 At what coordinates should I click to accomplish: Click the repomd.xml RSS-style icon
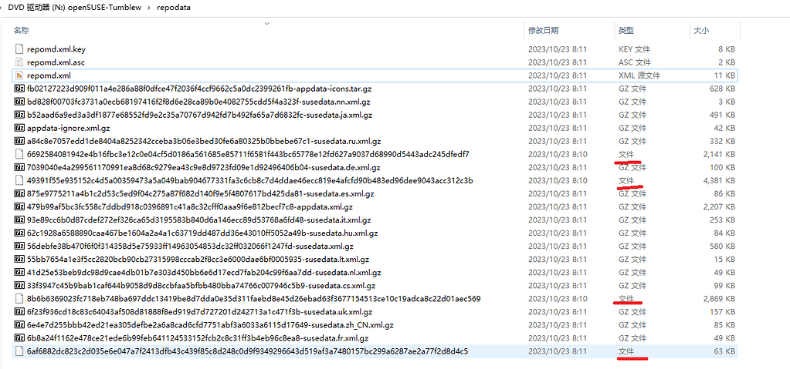point(19,75)
